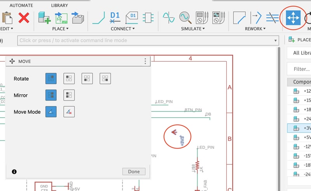
Task: Select the third Rotate orientation option
Action: (x=87, y=78)
